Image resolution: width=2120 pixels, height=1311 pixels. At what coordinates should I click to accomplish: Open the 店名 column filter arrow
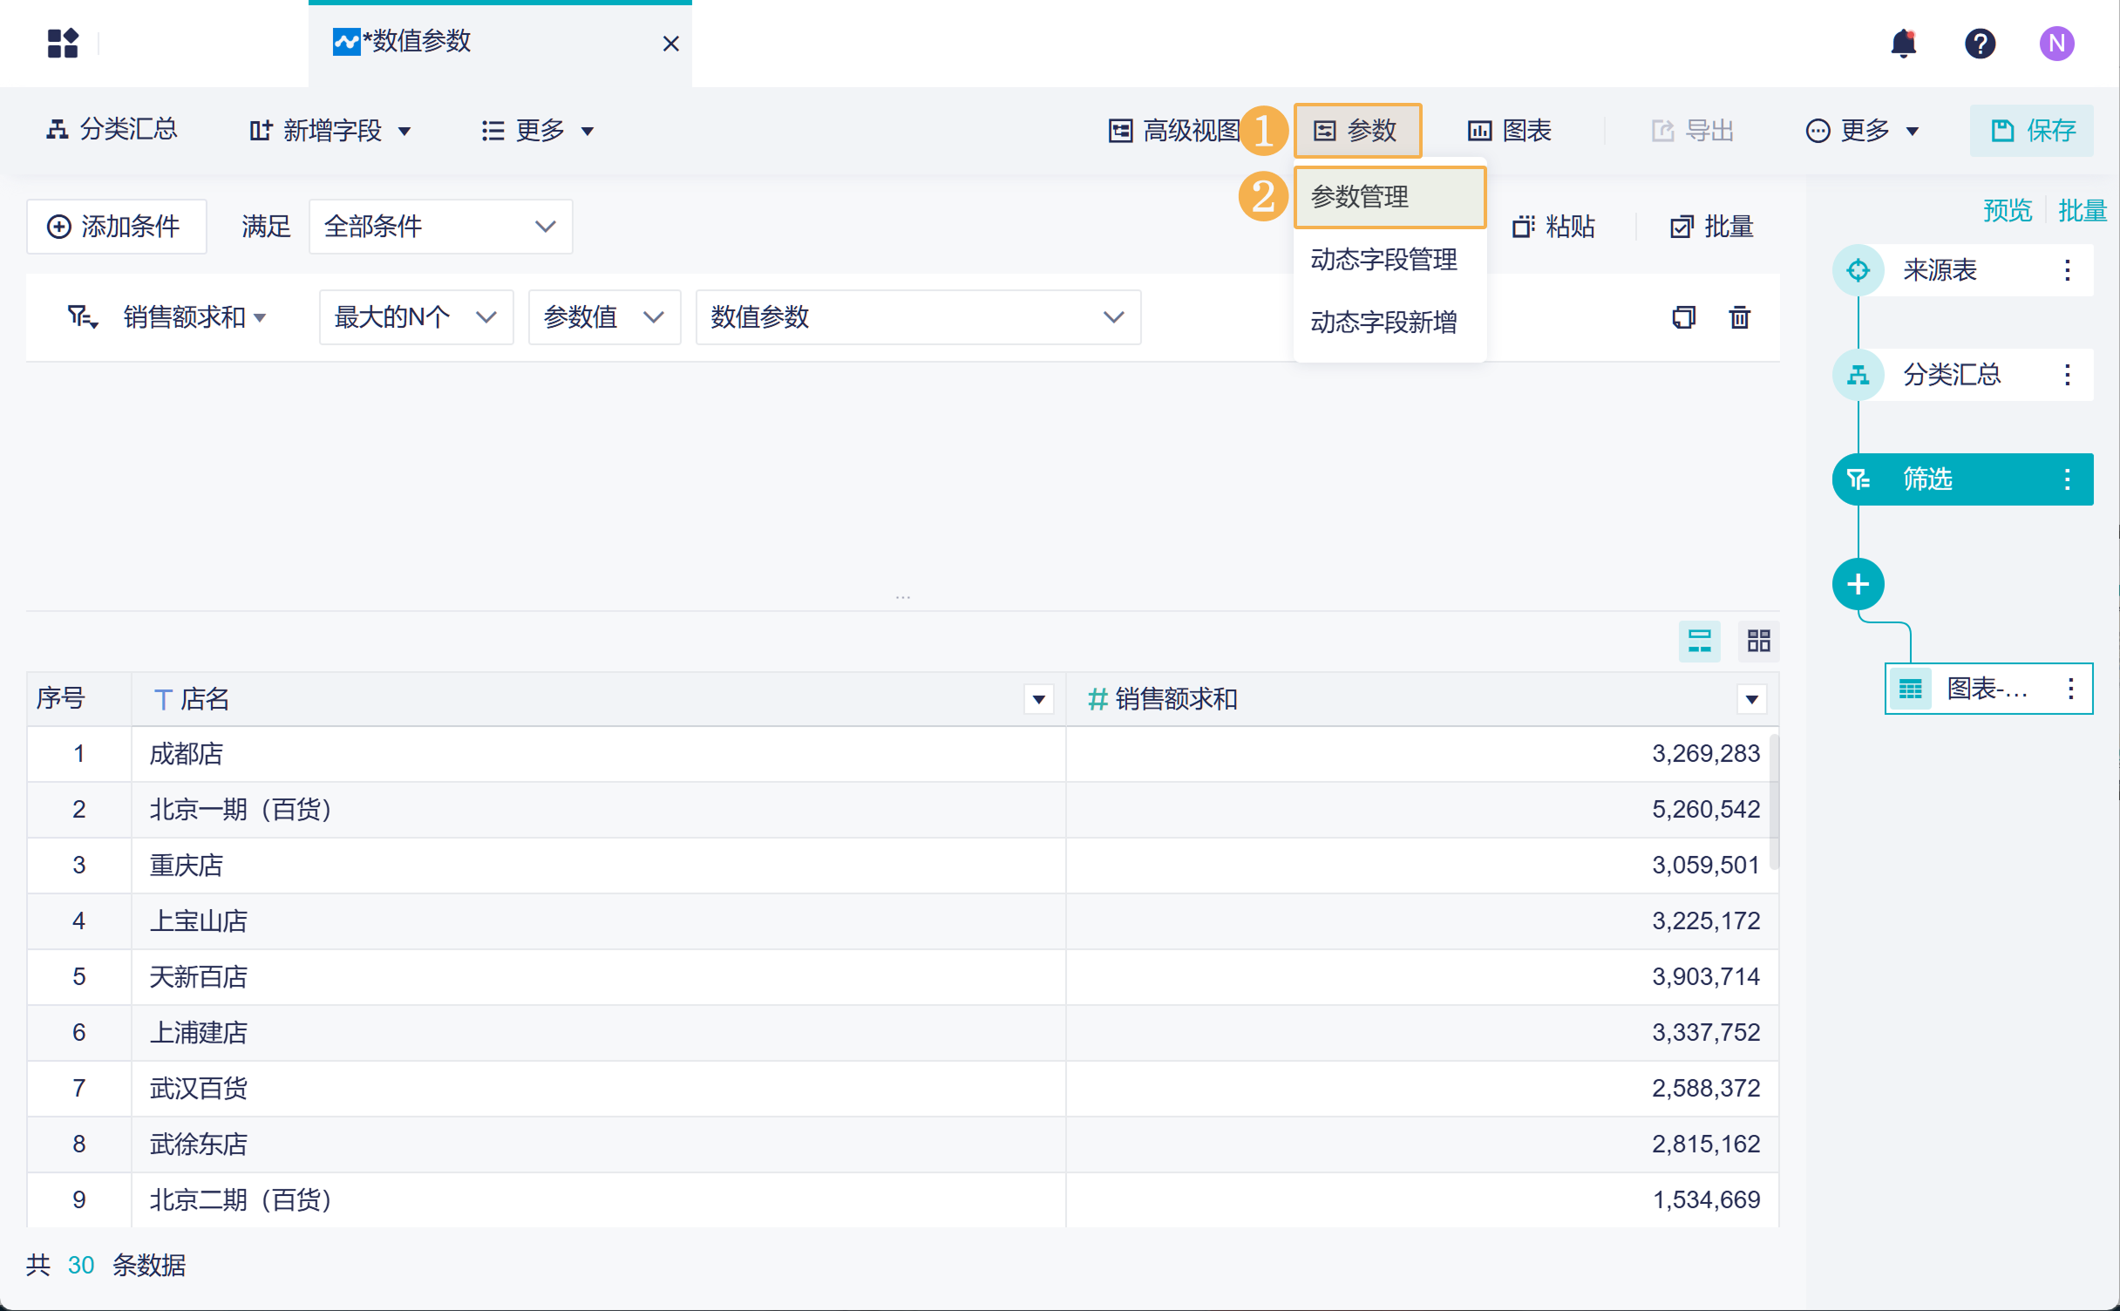pyautogui.click(x=1038, y=699)
